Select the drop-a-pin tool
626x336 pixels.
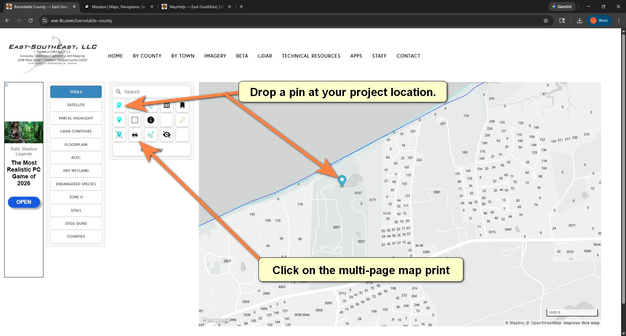(119, 106)
